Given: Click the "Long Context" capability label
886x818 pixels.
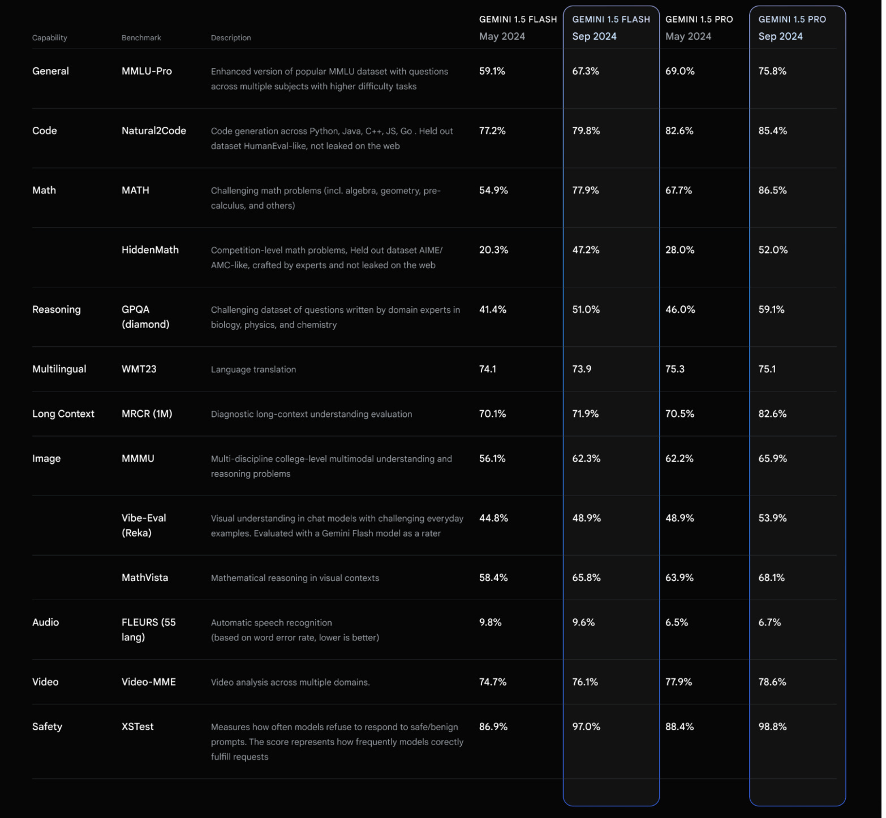Looking at the screenshot, I should pos(63,414).
